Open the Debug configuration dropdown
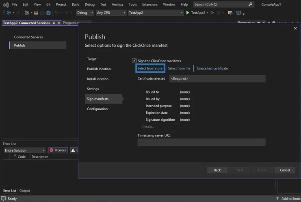Image resolution: width=301 pixels, height=202 pixels. point(85,13)
